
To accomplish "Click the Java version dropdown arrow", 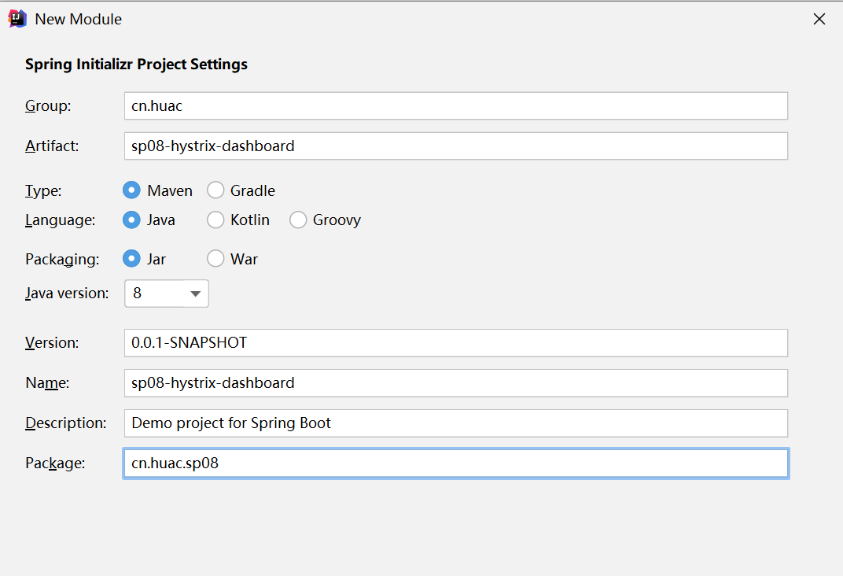I will pyautogui.click(x=195, y=294).
